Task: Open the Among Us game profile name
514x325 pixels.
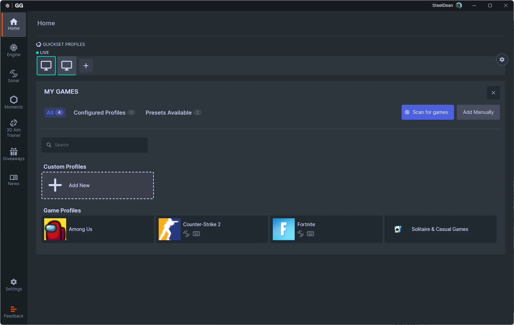Action: click(x=81, y=229)
